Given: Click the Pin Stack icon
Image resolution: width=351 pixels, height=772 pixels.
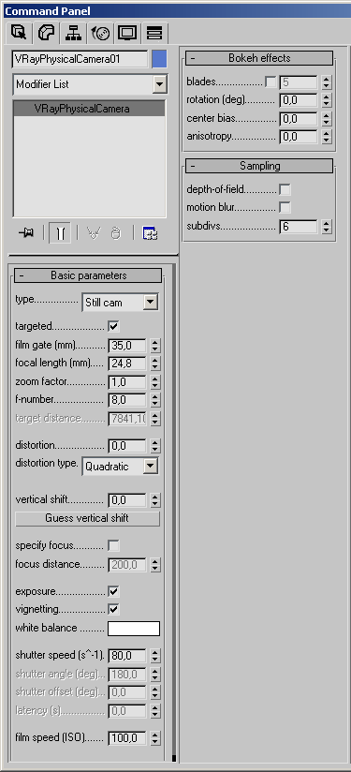Looking at the screenshot, I should click(26, 233).
